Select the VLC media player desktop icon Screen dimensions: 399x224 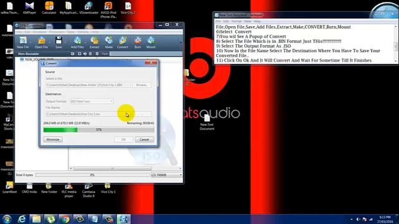69,190
